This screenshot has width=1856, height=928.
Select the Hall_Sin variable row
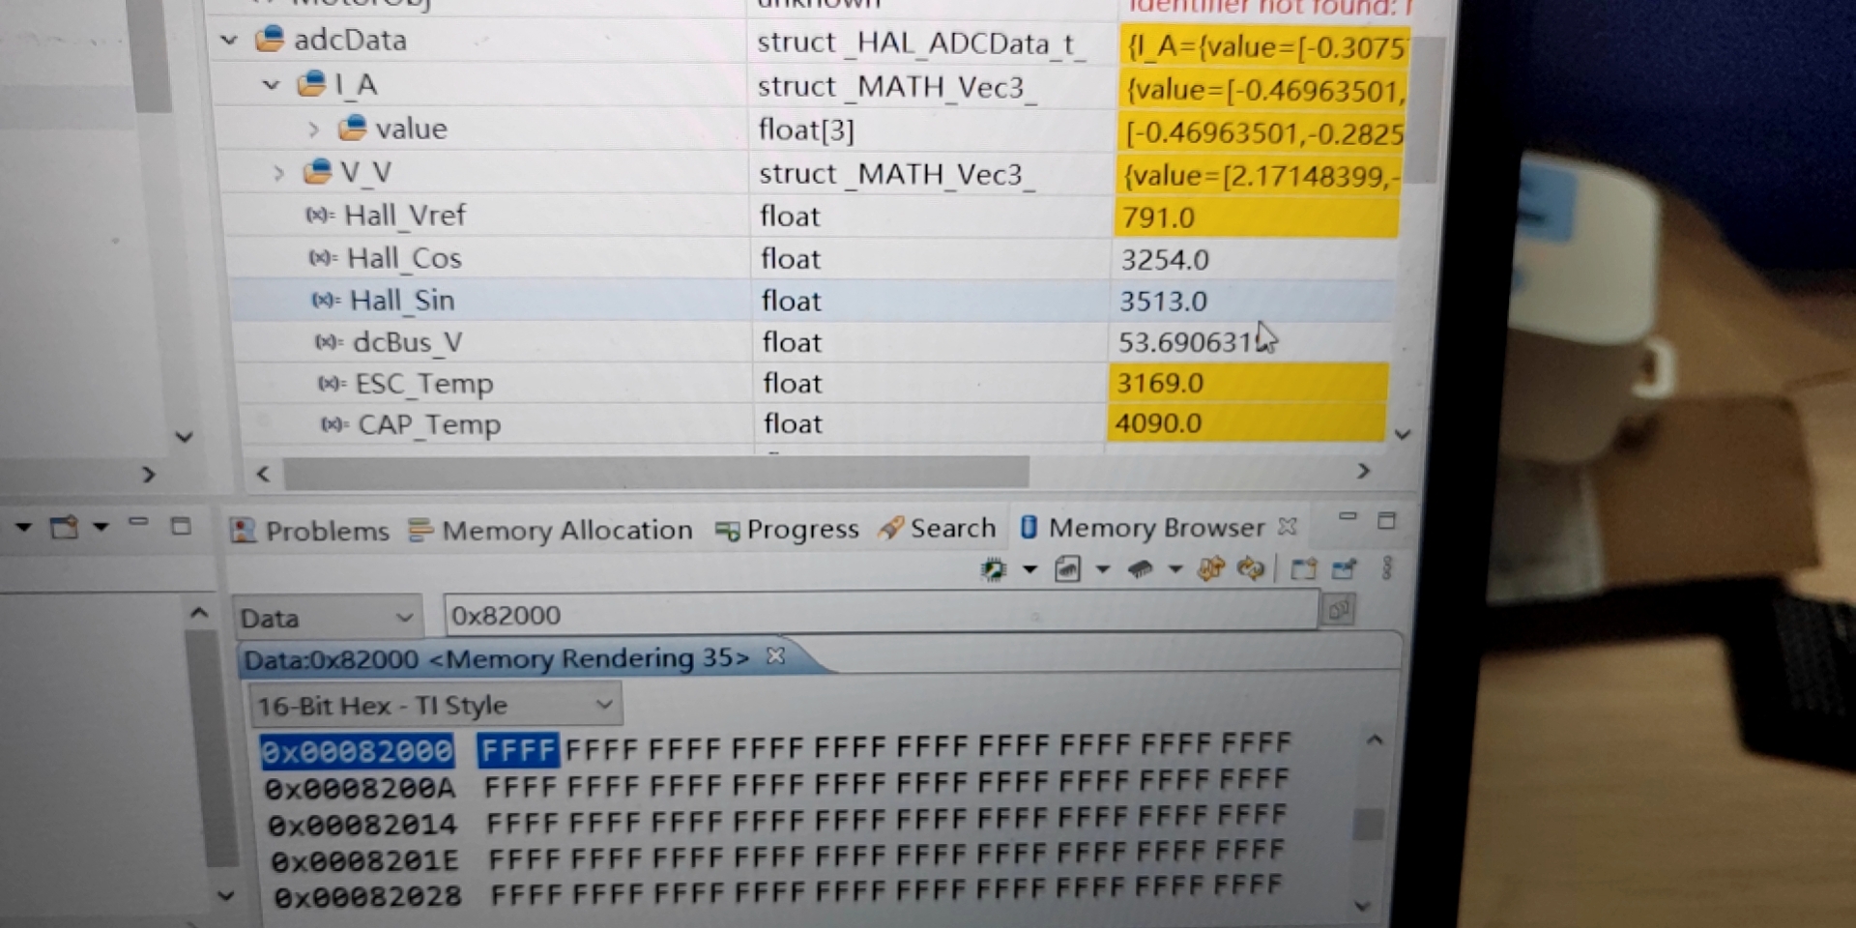(x=810, y=300)
